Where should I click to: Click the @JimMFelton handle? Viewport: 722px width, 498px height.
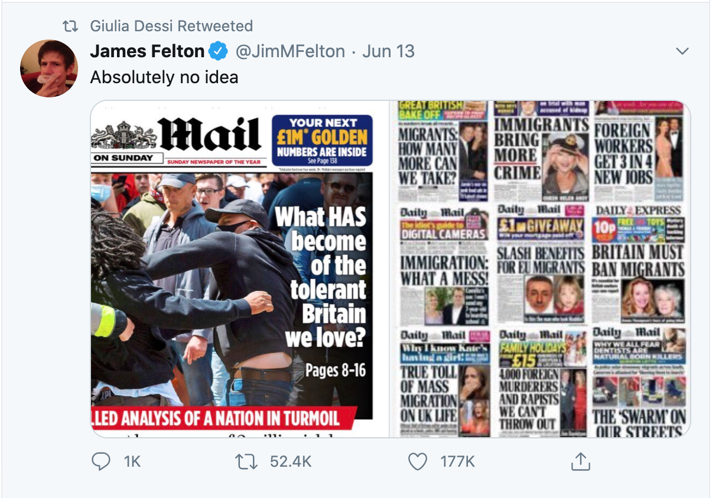pos(290,51)
